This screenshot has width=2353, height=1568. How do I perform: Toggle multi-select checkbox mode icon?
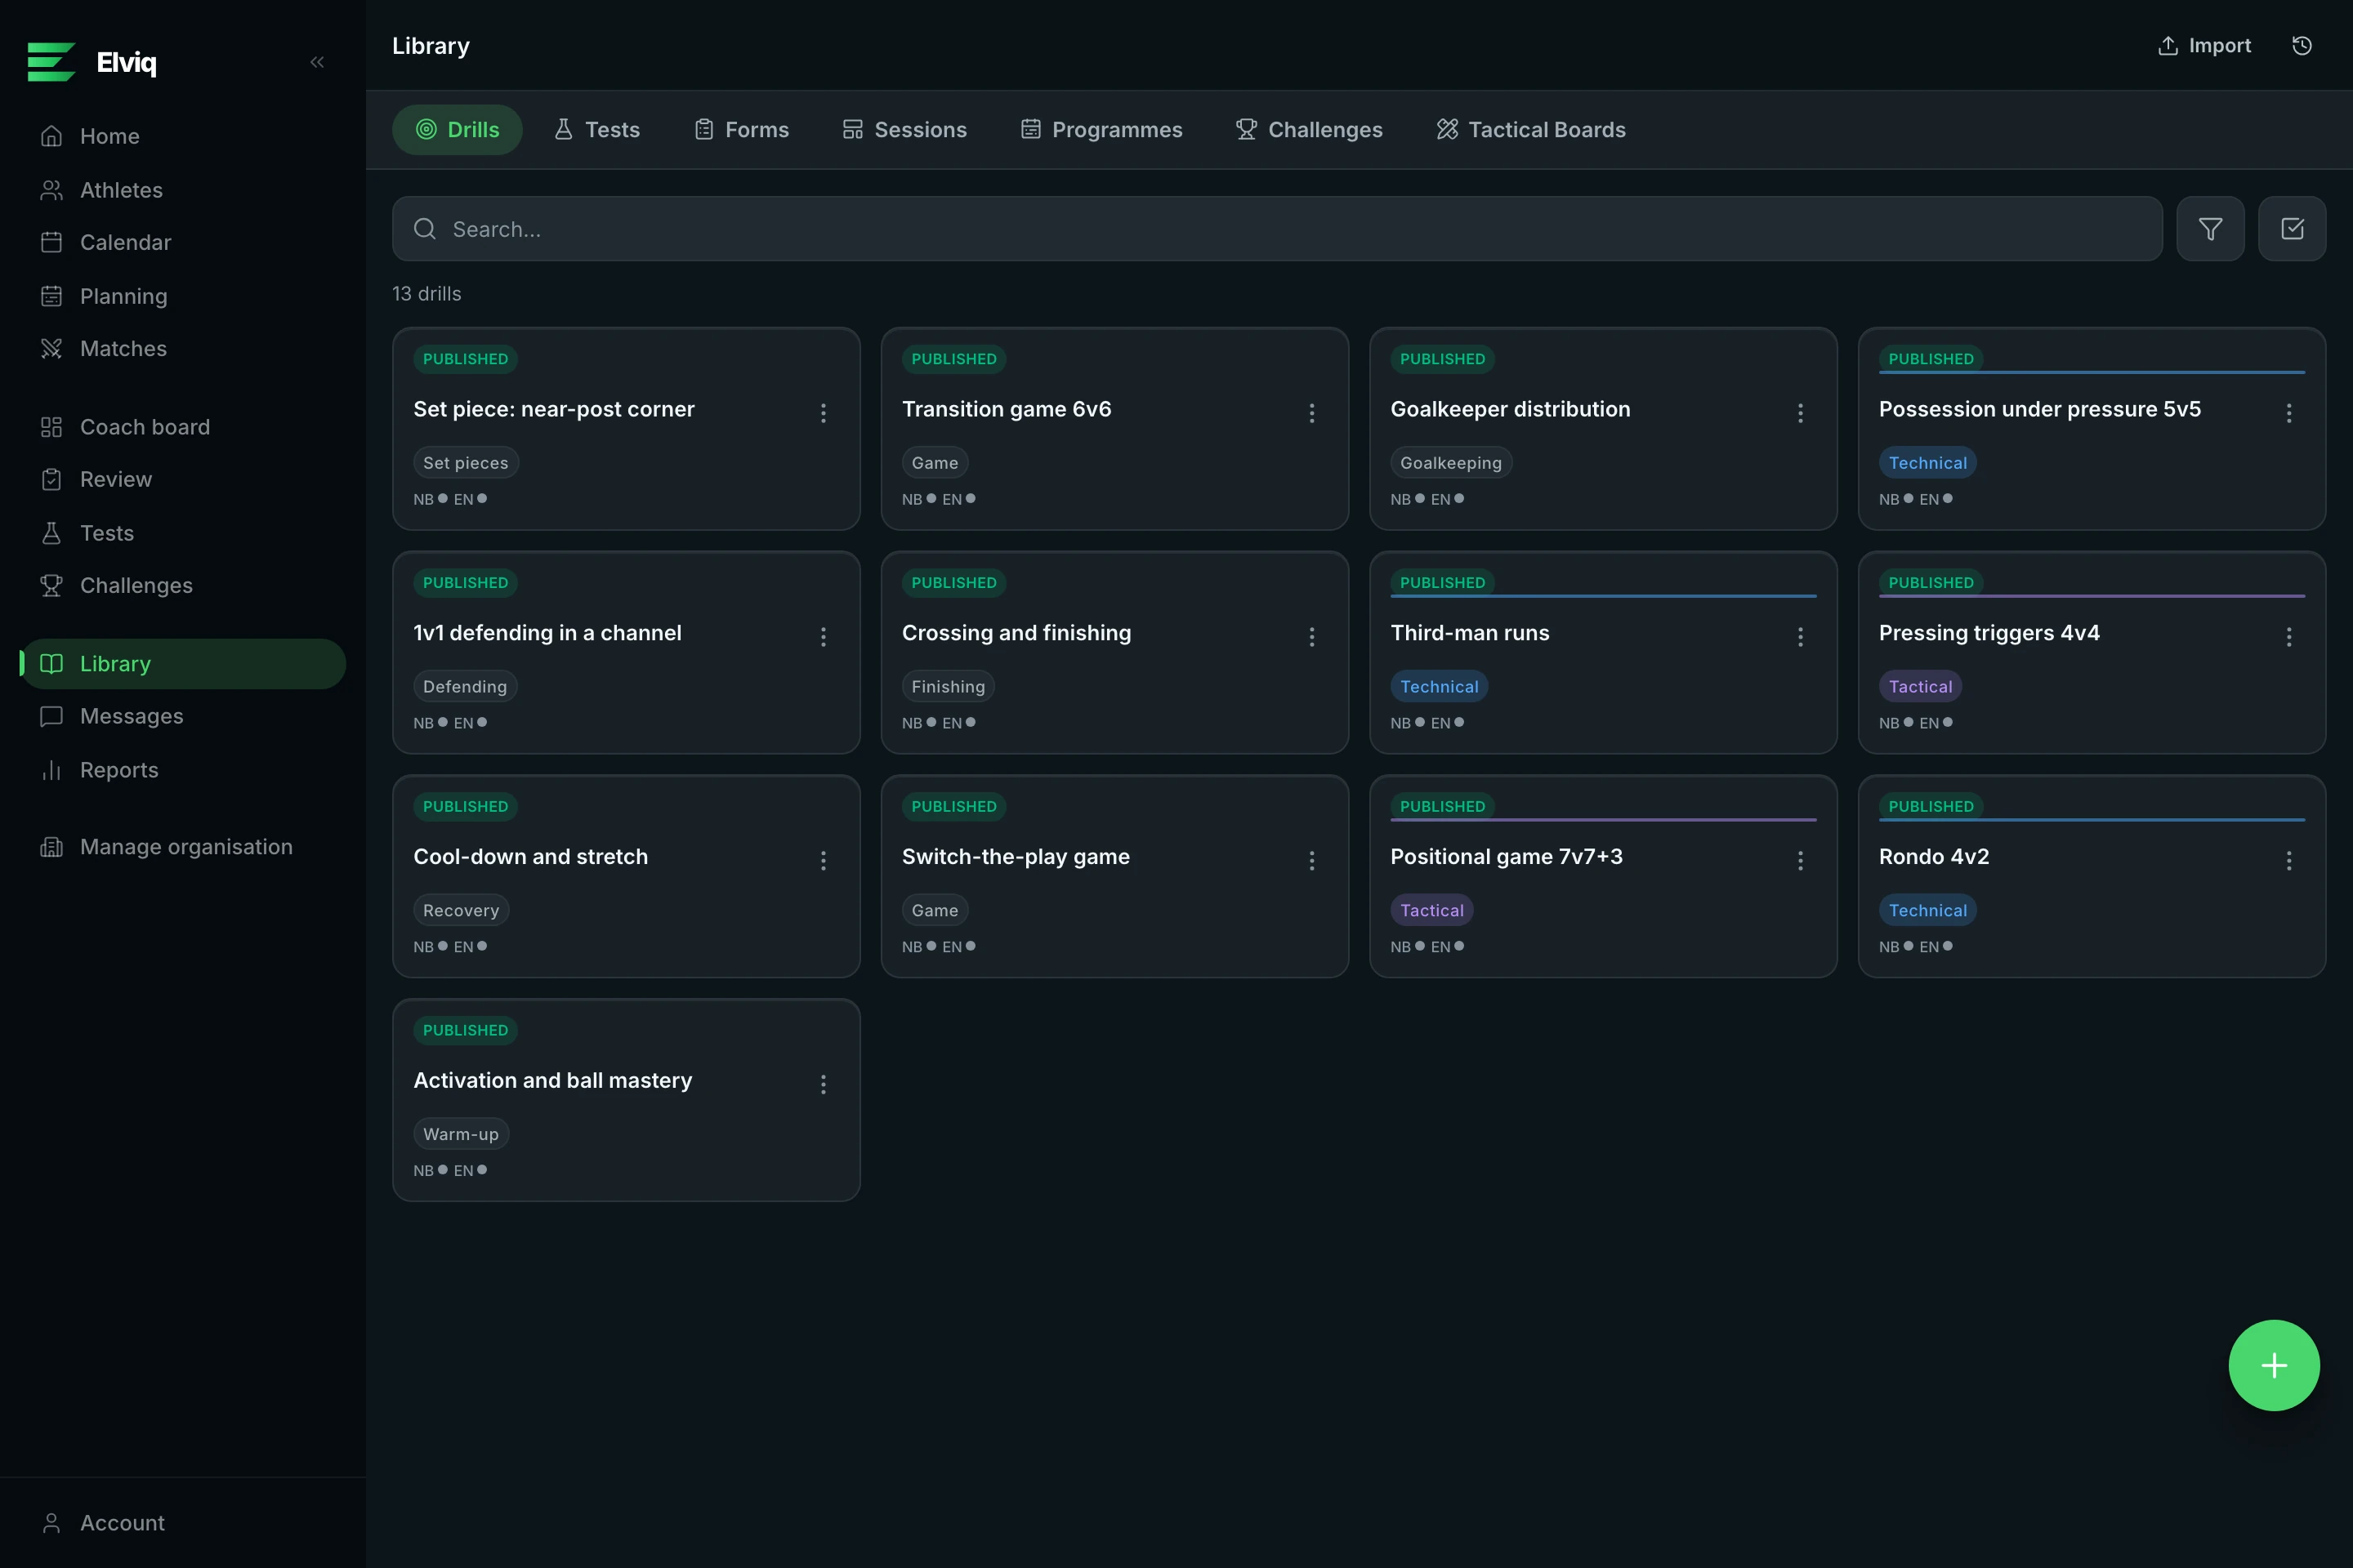coord(2292,229)
